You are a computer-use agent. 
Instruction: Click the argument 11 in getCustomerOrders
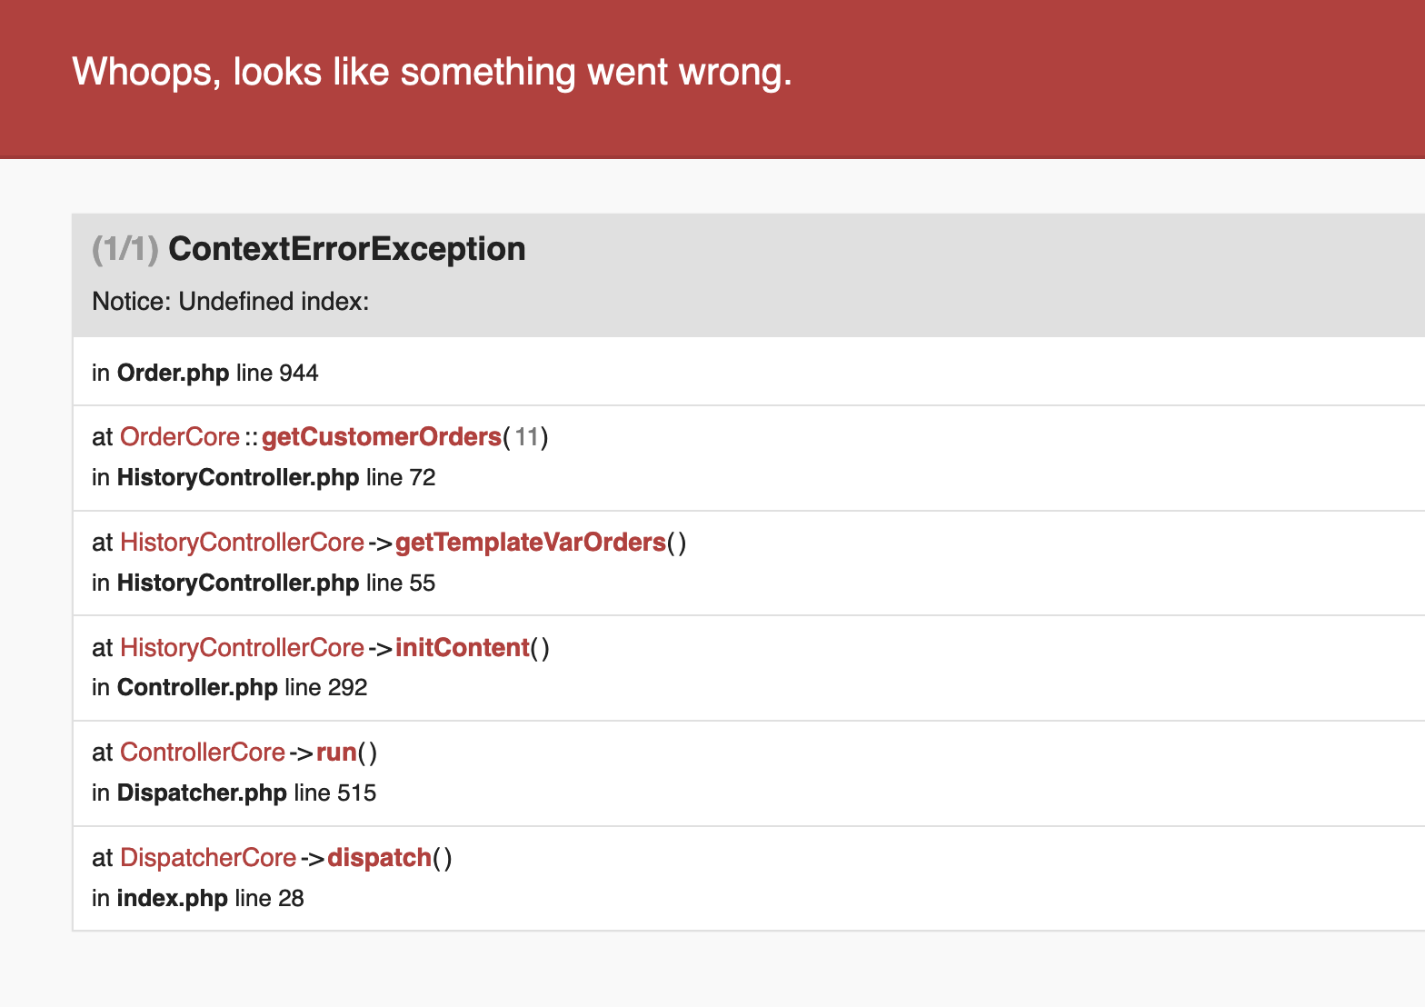coord(527,437)
